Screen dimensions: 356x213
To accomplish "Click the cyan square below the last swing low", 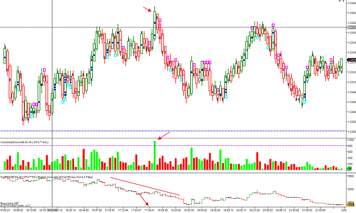I will coord(305,102).
